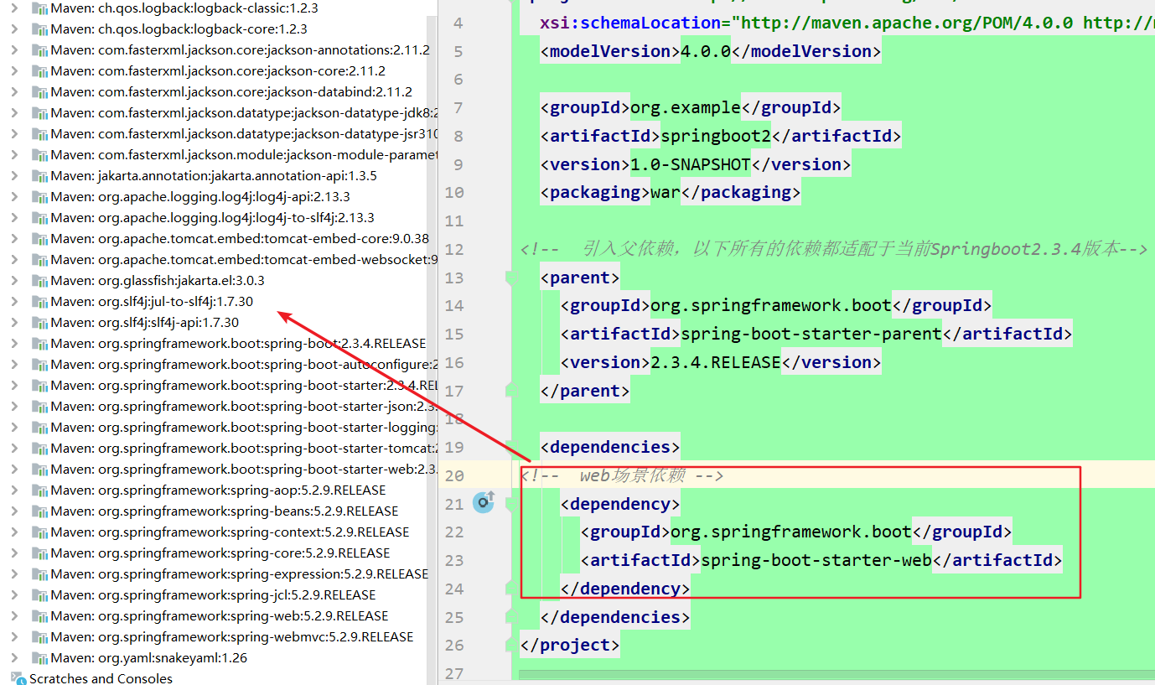Click the library icon beside jakarta.el:3.0.3
The width and height of the screenshot is (1155, 685).
coord(39,281)
